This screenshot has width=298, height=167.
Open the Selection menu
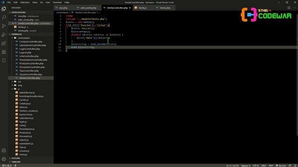pos(25,2)
